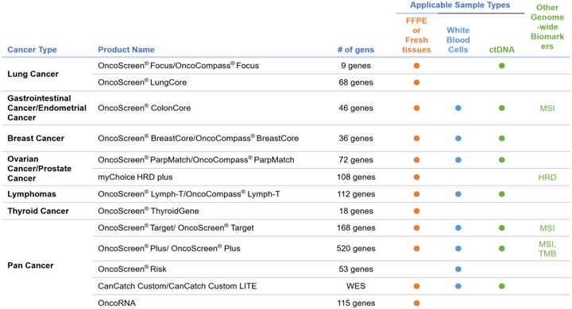The width and height of the screenshot is (572, 309).
Task: Click the "MSI" biomarker in ColonCore row
Action: click(x=547, y=109)
